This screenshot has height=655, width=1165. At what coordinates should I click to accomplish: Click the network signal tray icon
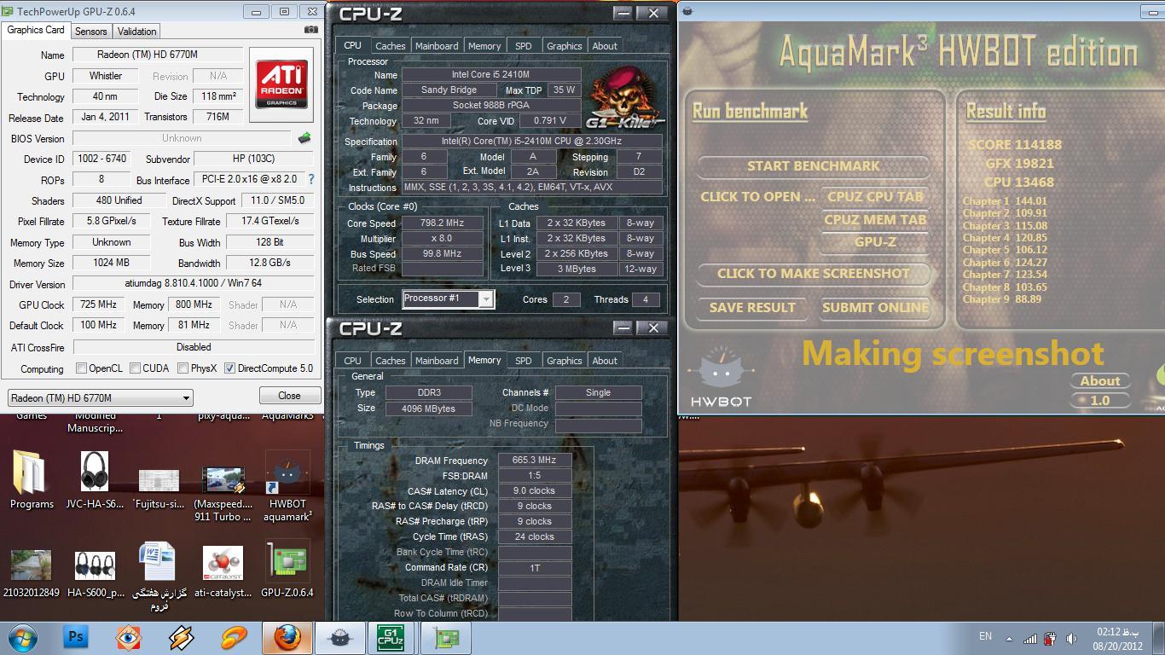pyautogui.click(x=1030, y=638)
